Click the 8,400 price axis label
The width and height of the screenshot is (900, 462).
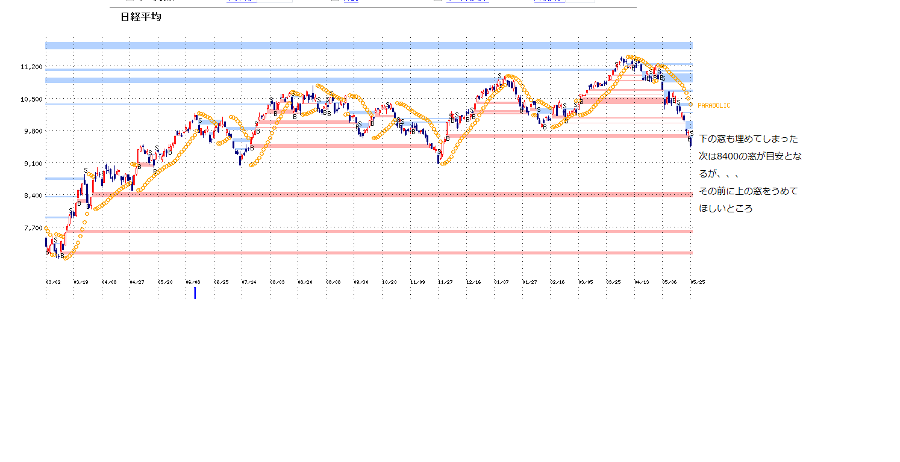(x=33, y=196)
